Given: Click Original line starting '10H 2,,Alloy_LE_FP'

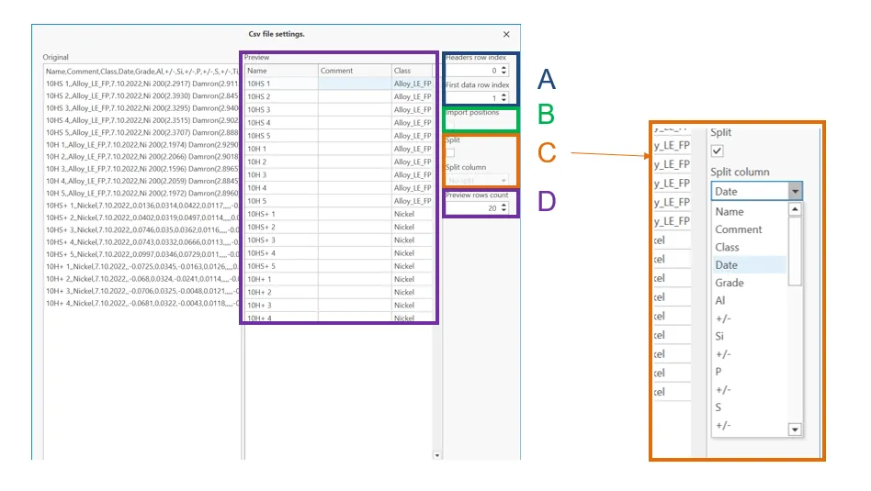Looking at the screenshot, I should pyautogui.click(x=141, y=157).
